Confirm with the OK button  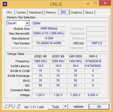[x=99, y=107]
